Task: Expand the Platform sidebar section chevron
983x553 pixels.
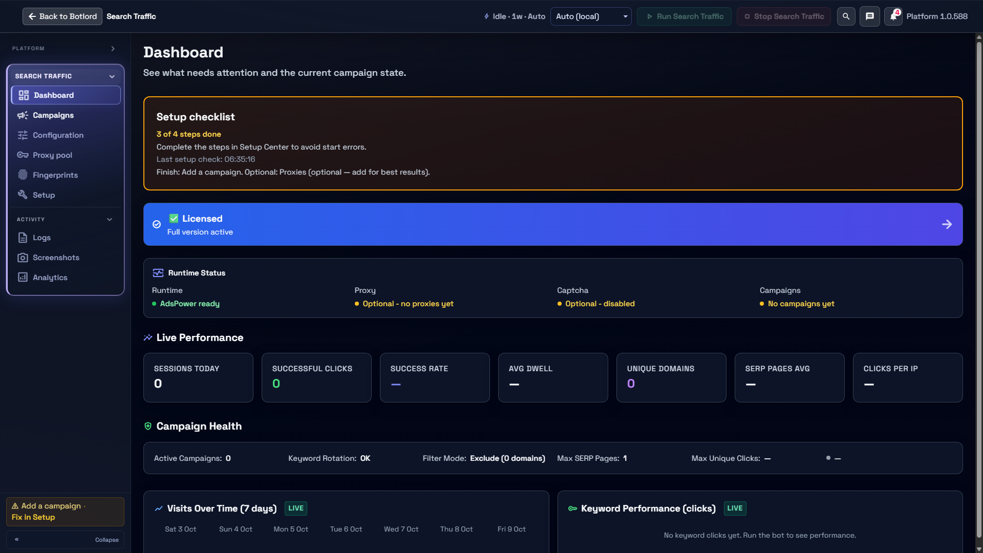Action: point(113,49)
